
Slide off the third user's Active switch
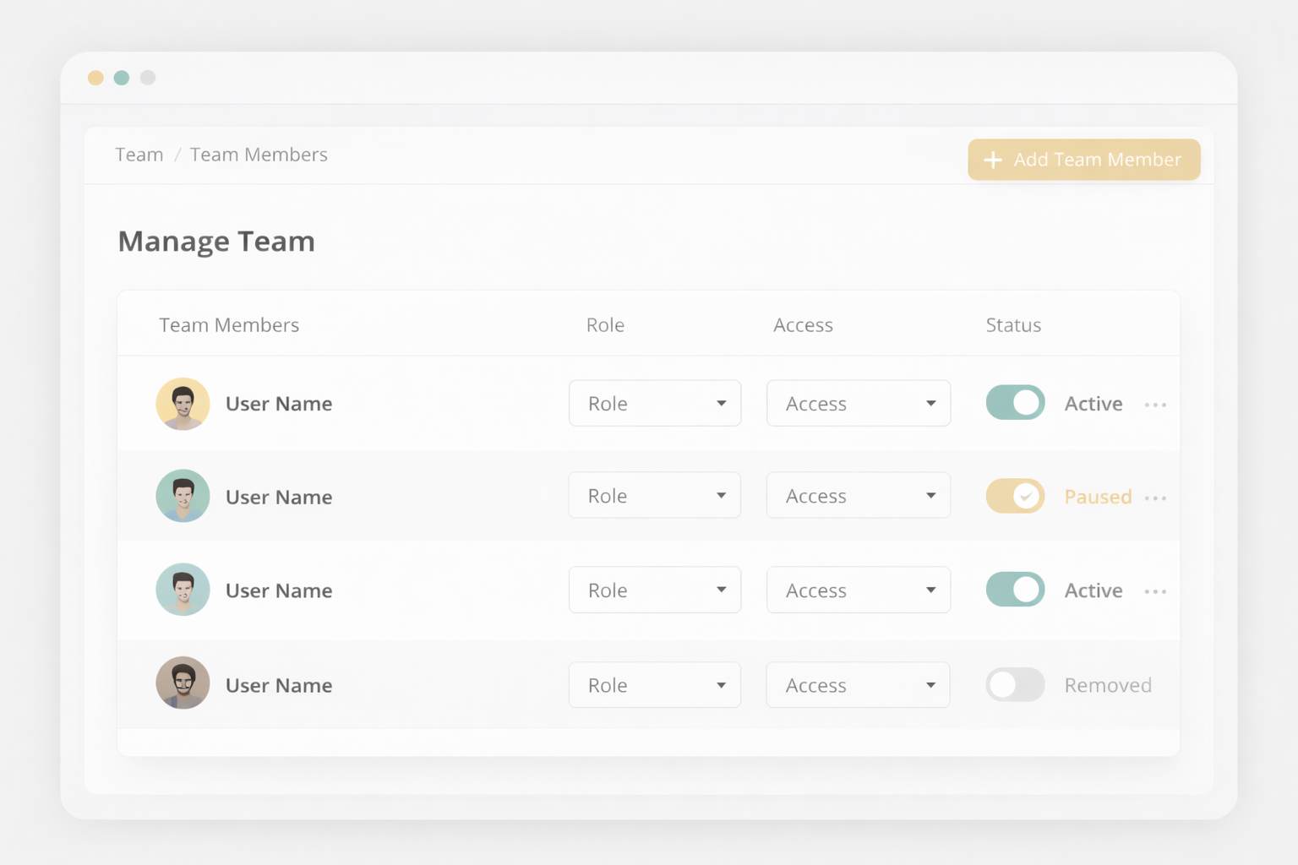point(1015,590)
